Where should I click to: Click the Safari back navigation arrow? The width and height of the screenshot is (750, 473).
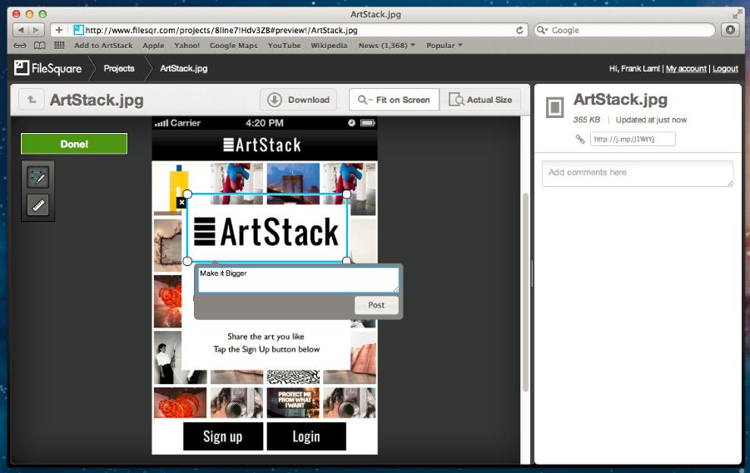coord(20,30)
